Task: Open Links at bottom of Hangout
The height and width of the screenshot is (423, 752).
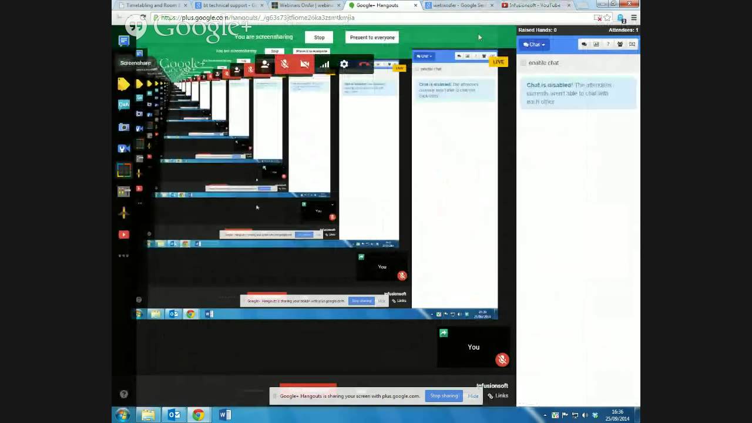Action: (x=498, y=396)
